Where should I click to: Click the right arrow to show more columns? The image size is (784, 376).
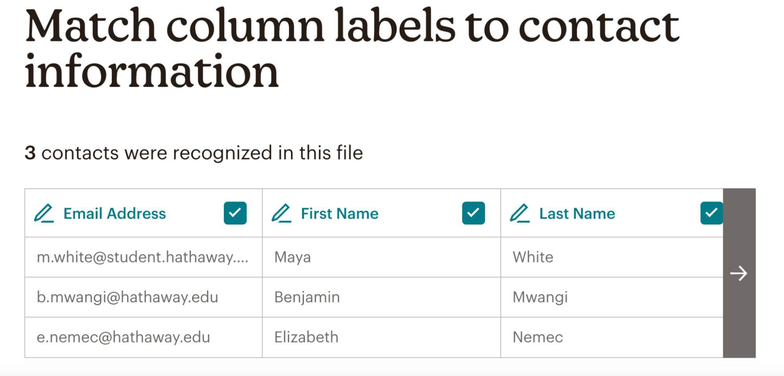pyautogui.click(x=739, y=273)
